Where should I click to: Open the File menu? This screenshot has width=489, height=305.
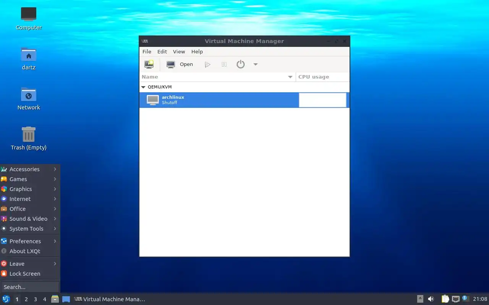147,51
